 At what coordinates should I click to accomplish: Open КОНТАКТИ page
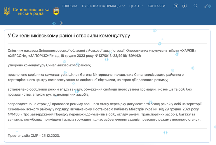coord(156,6)
